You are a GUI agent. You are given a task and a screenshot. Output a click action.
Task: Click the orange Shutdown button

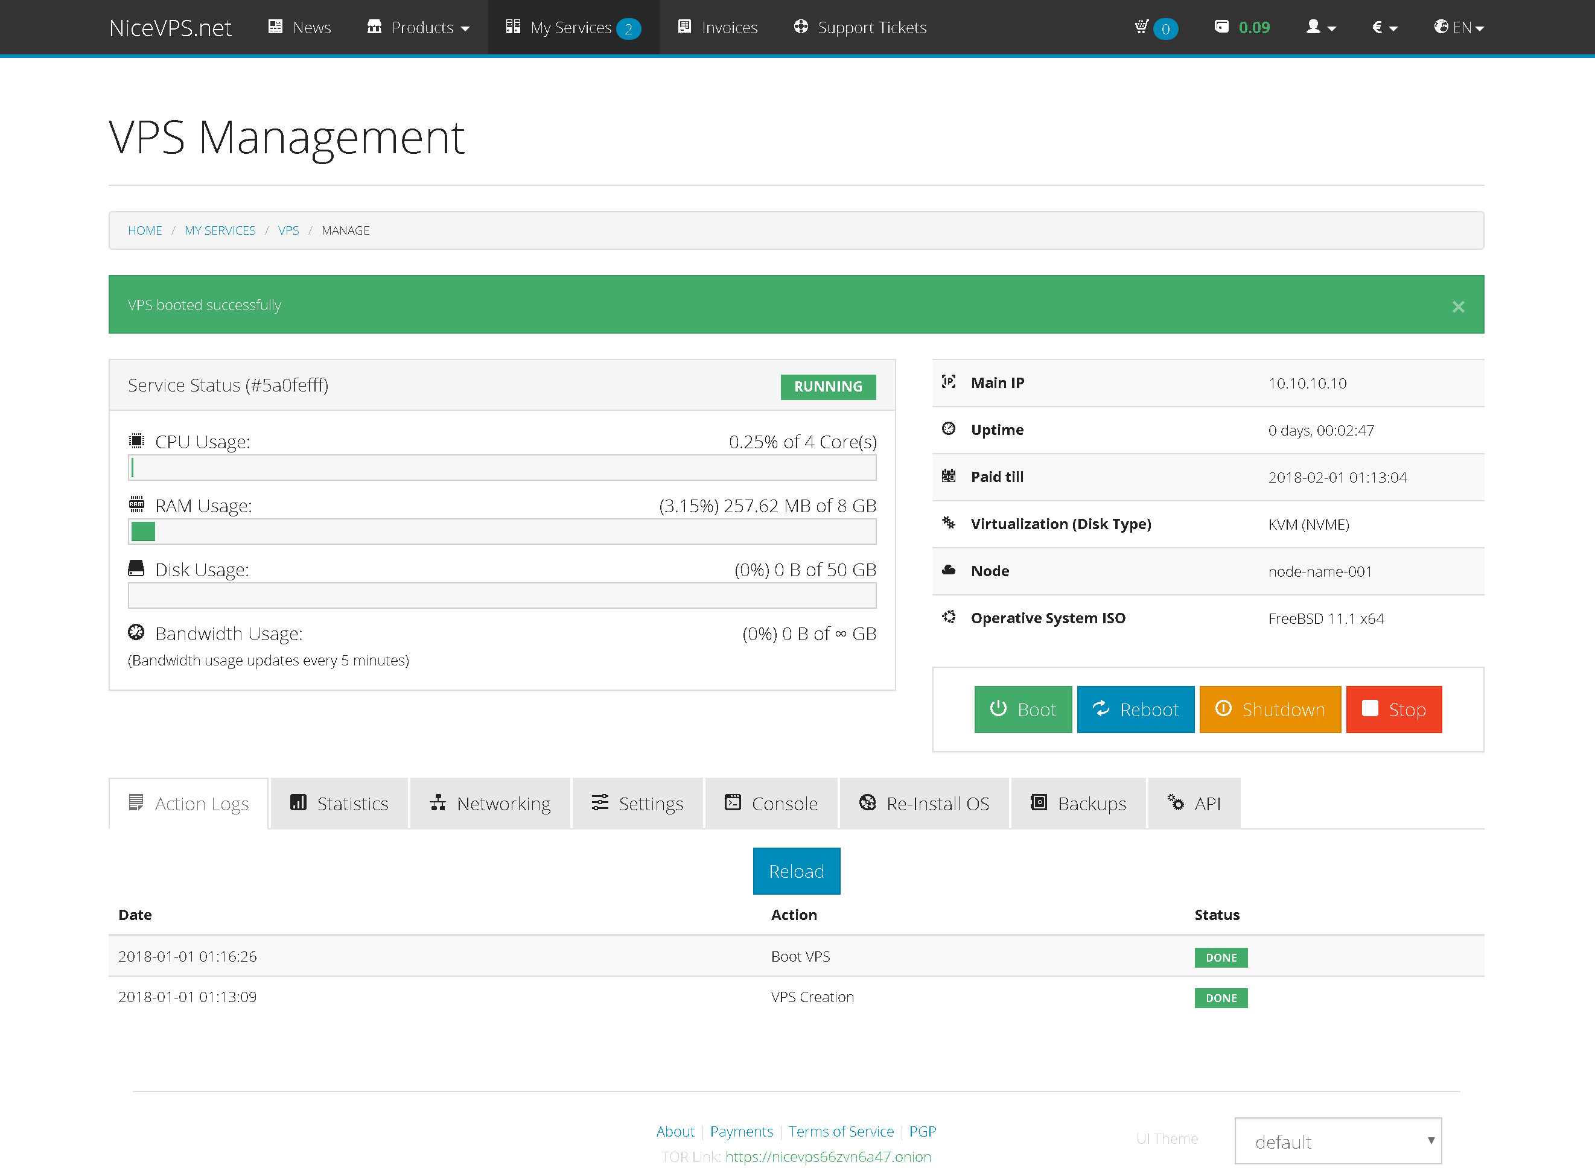pos(1269,709)
